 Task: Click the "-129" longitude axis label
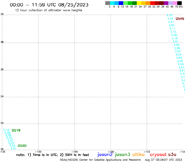tap(75, 152)
